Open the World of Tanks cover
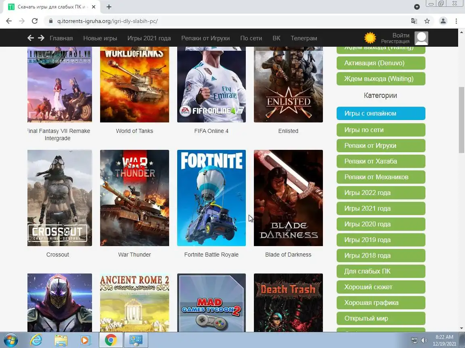 pyautogui.click(x=134, y=85)
